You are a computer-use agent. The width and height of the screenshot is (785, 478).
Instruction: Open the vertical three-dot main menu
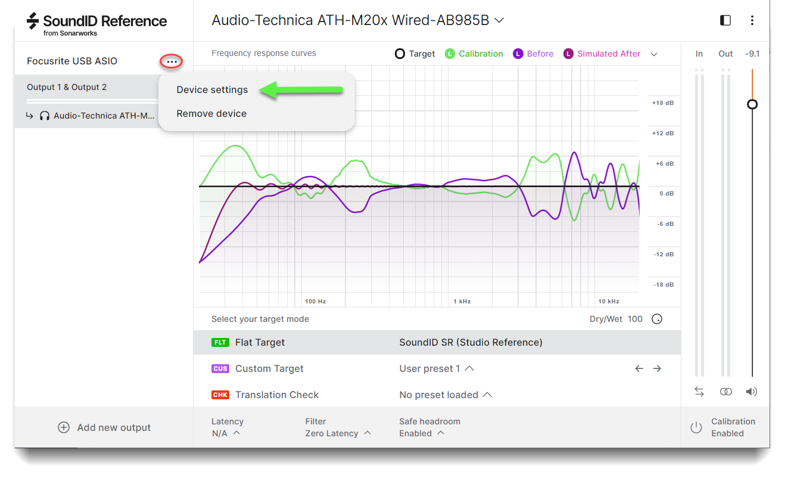click(752, 20)
